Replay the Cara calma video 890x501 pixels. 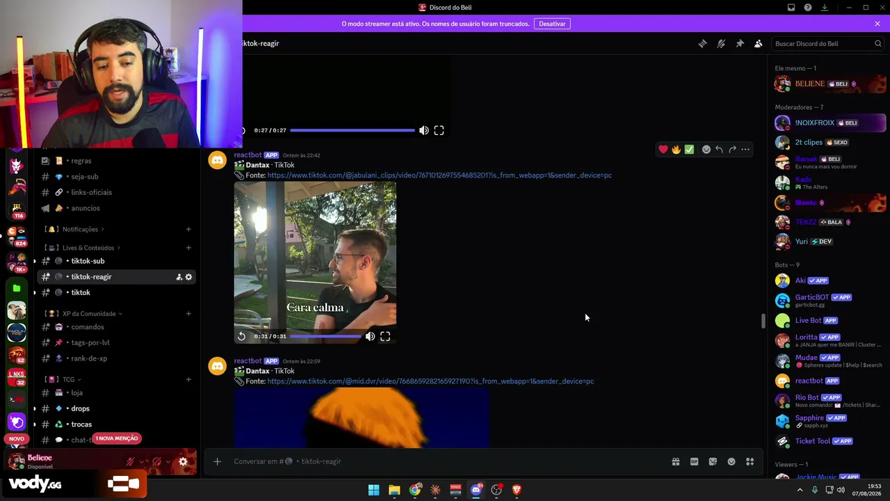pyautogui.click(x=241, y=336)
